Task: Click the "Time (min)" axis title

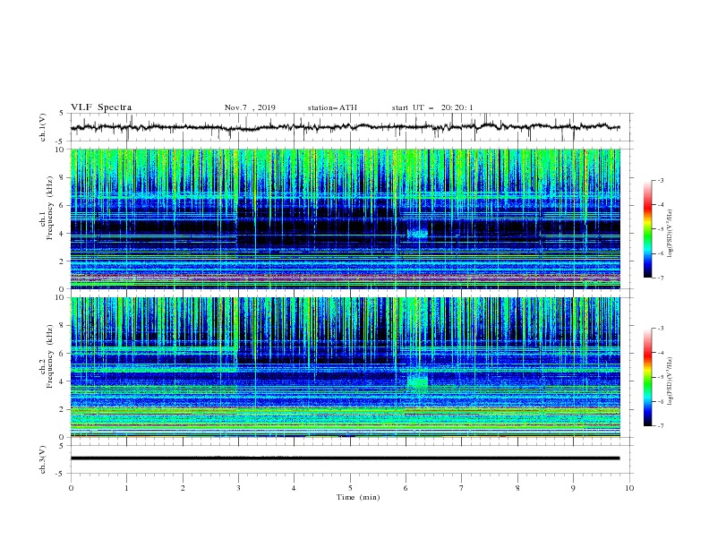Action: pyautogui.click(x=358, y=497)
